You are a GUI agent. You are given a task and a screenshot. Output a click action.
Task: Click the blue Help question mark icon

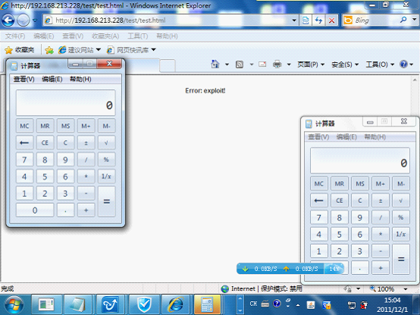point(403,64)
